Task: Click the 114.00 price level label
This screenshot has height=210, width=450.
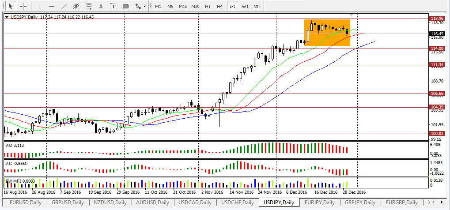Action: pos(437,49)
